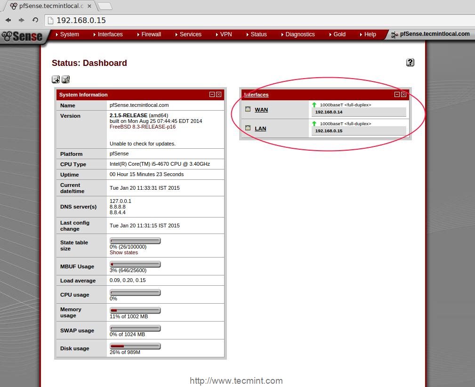Close the Interfaces widget
This screenshot has width=475, height=387.
tap(403, 95)
